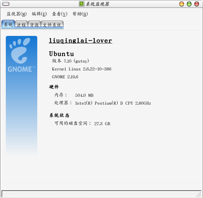
Task: Click the yellow minimize window button
Action: click(x=181, y=4)
